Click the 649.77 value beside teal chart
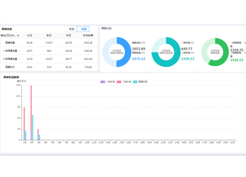Viewport: 246px width, 177px height. coord(186,49)
